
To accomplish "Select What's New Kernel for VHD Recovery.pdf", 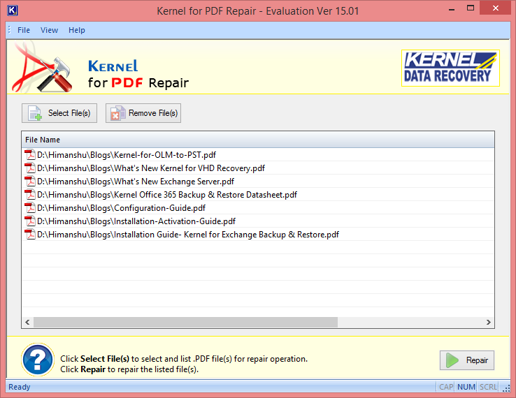I will pyautogui.click(x=258, y=168).
